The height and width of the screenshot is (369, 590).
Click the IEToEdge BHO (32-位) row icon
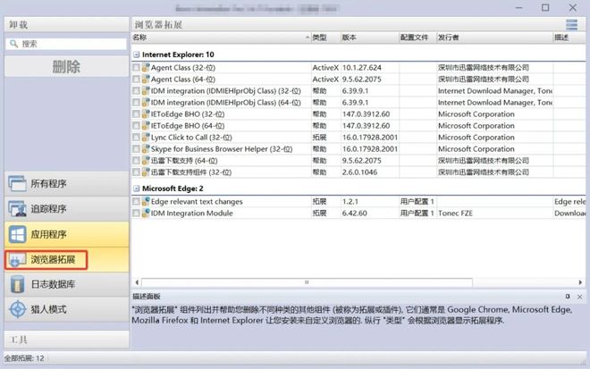coord(146,114)
